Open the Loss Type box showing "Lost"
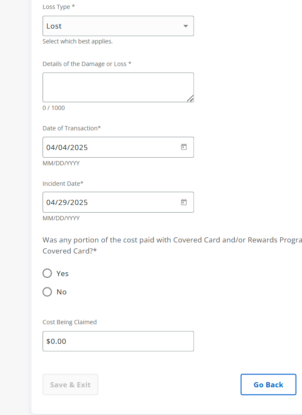Viewport: 302px width, 415px height. [x=111, y=26]
